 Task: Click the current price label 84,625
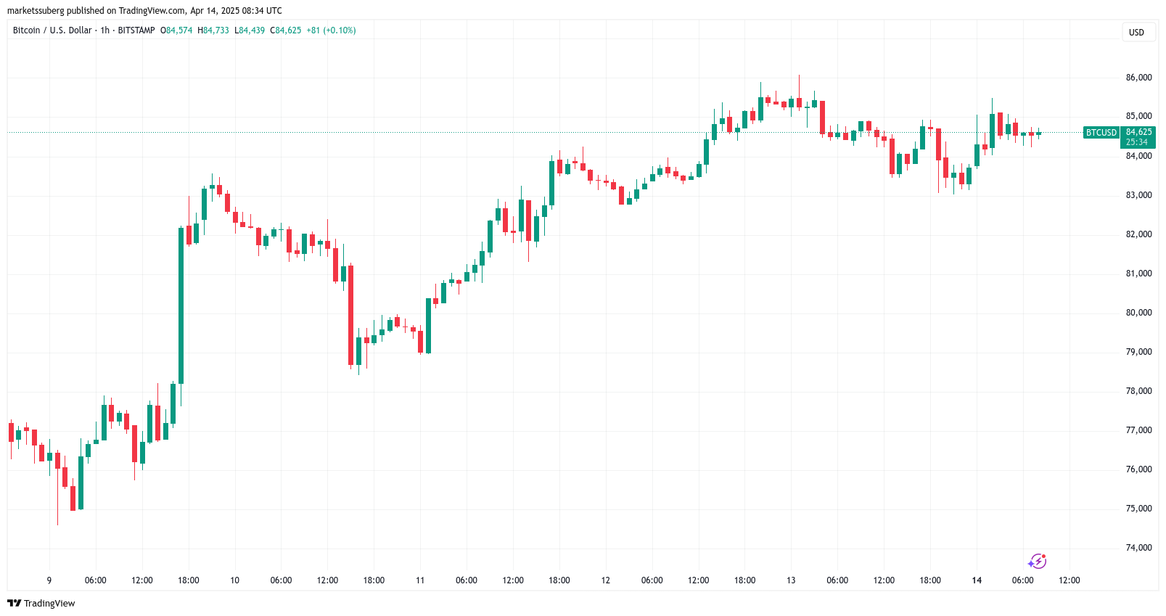click(x=1138, y=132)
